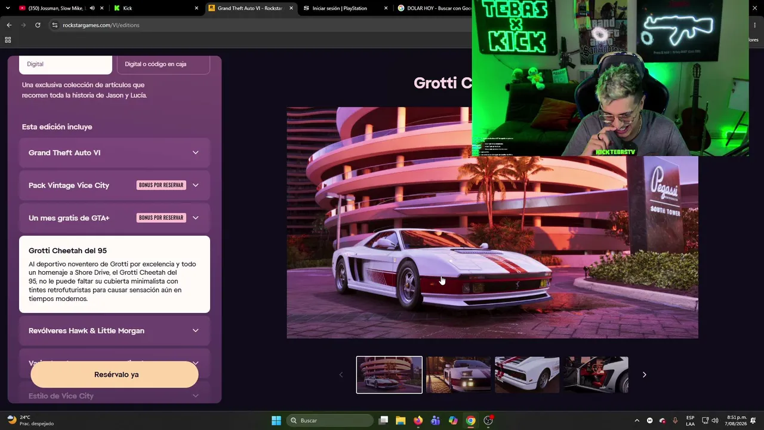This screenshot has height=430, width=764.
Task: Switch to the Iniciar sesión PlayStation tab
Action: 346,8
